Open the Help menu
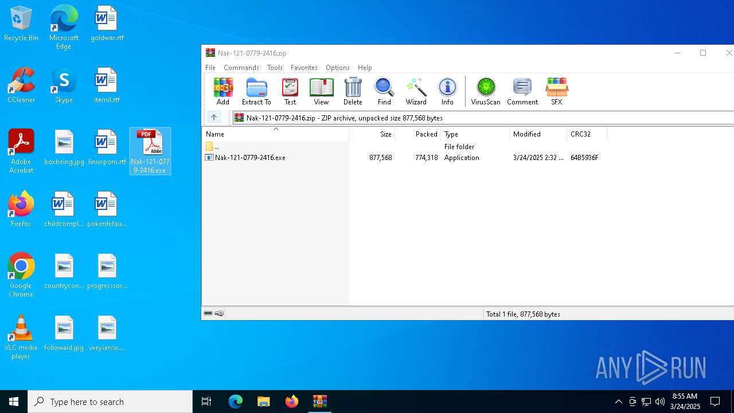Viewport: 734px width, 413px height. (365, 67)
